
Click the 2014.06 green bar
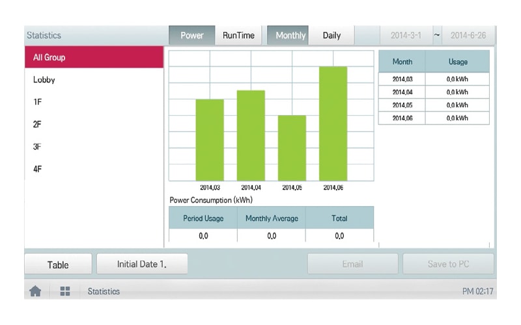click(333, 123)
